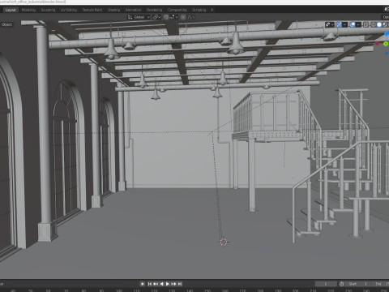Select solid viewport shading

pyautogui.click(x=379, y=24)
